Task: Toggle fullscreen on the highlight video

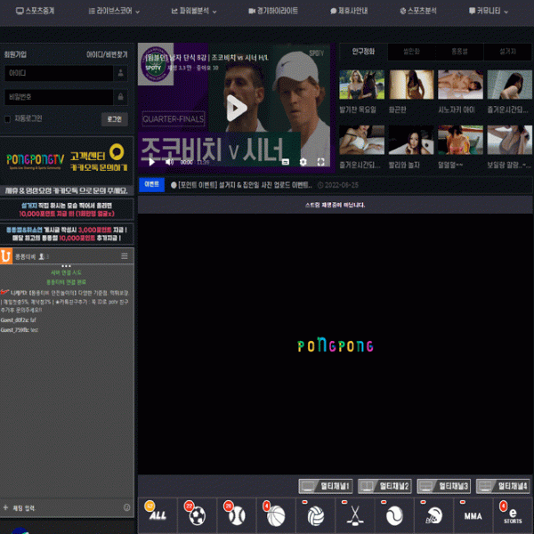Action: pos(320,162)
